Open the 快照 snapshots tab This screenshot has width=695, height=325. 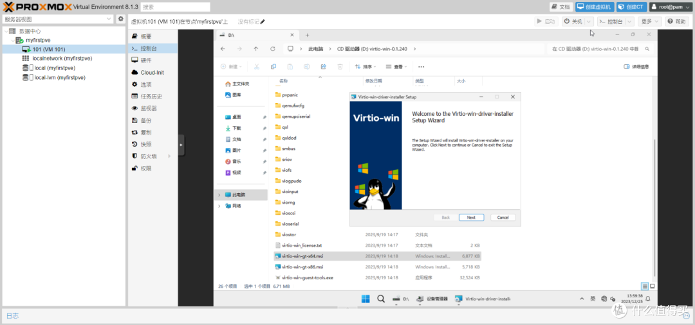(x=153, y=144)
